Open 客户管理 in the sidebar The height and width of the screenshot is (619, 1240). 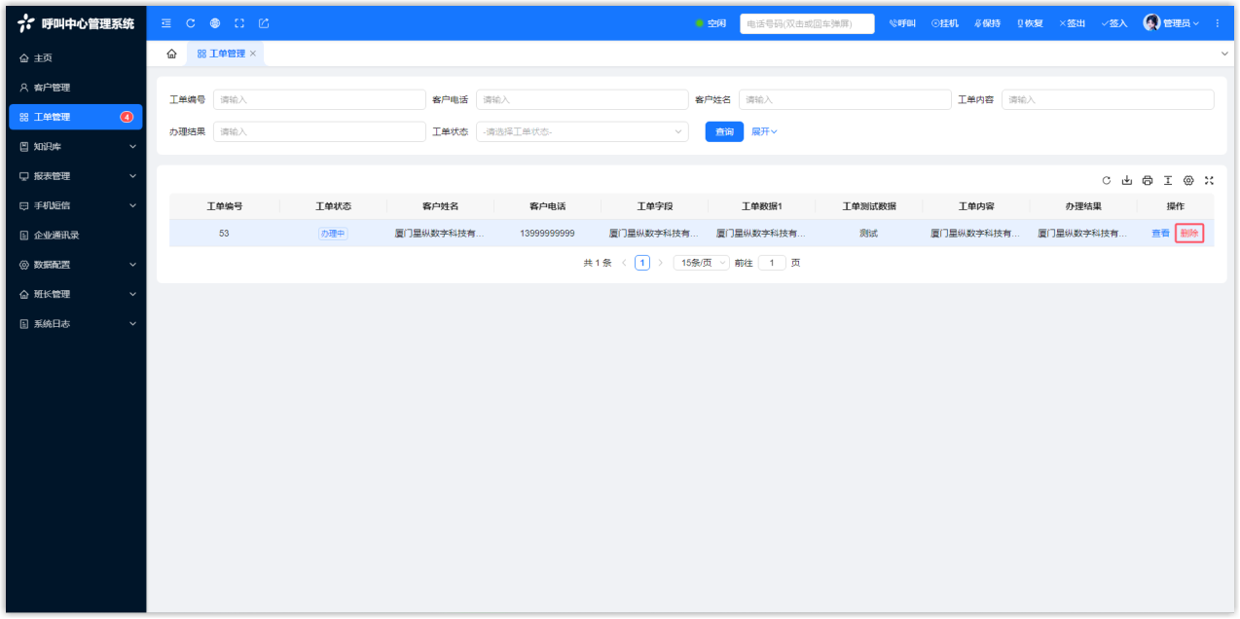[x=53, y=88]
